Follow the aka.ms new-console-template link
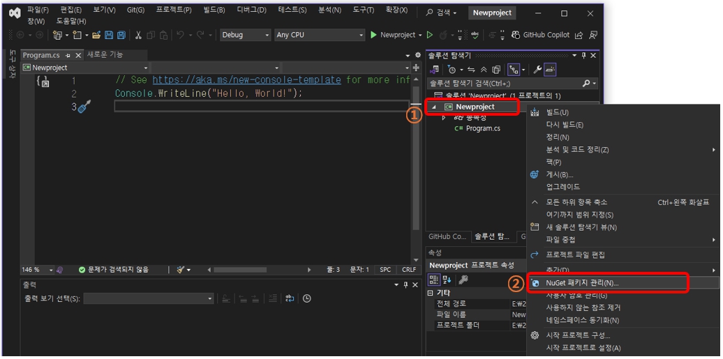This screenshot has height=359, width=723. (246, 80)
